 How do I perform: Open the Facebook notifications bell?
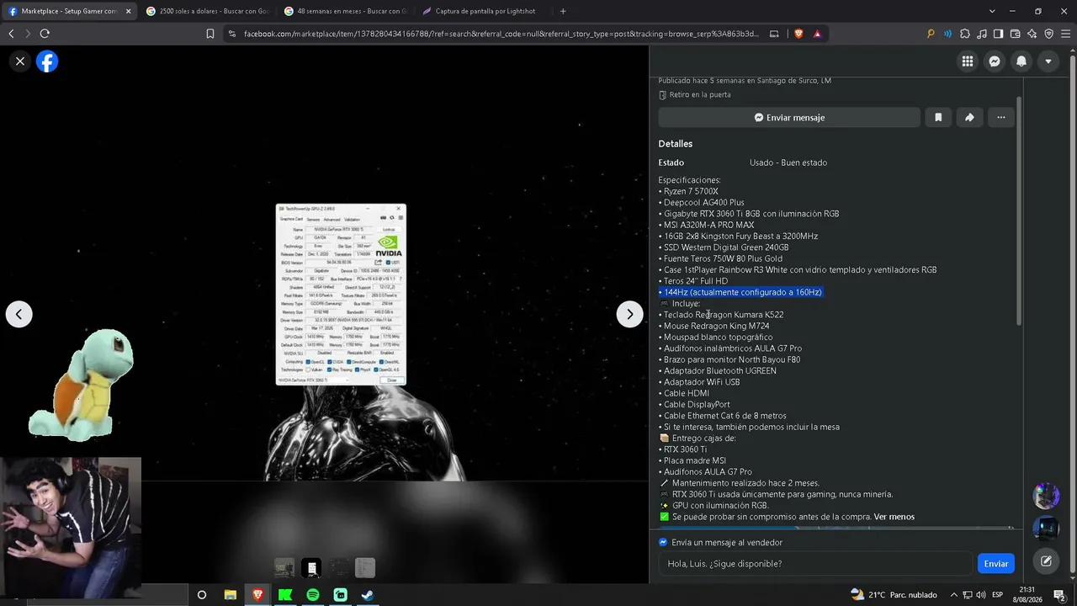(1021, 61)
